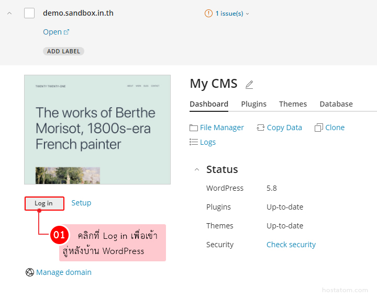Collapse the Status section
The image size is (377, 300).
(197, 169)
